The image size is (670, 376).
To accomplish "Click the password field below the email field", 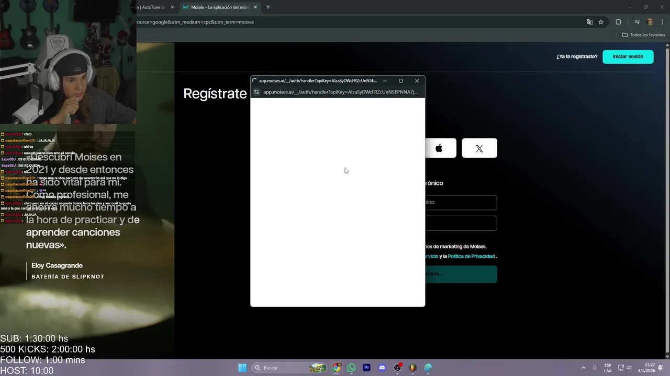I will point(461,223).
